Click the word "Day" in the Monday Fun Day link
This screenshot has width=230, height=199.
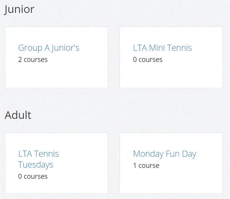pos(189,154)
